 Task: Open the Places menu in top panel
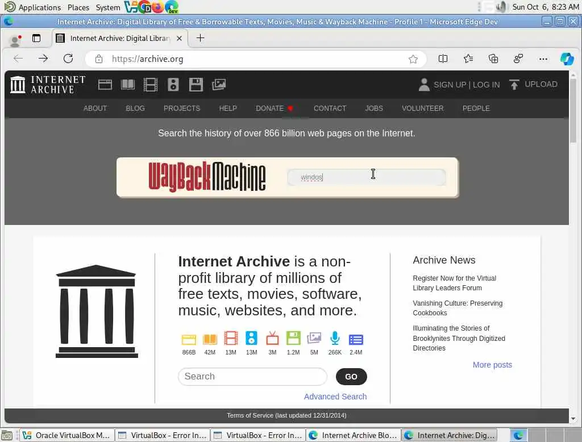[x=78, y=7]
